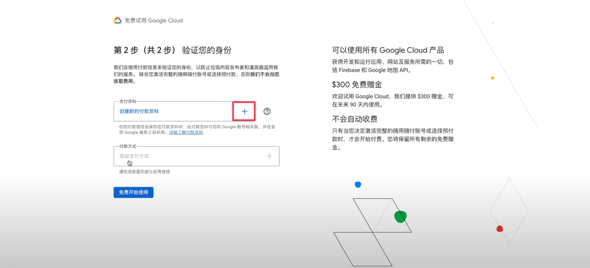Click the Google Cloud logo icon
This screenshot has height=268, width=590.
pyautogui.click(x=117, y=20)
